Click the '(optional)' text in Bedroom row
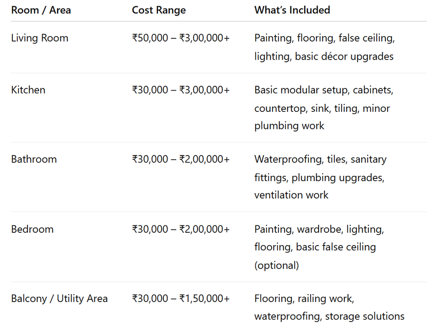427x334 pixels. pos(276,265)
